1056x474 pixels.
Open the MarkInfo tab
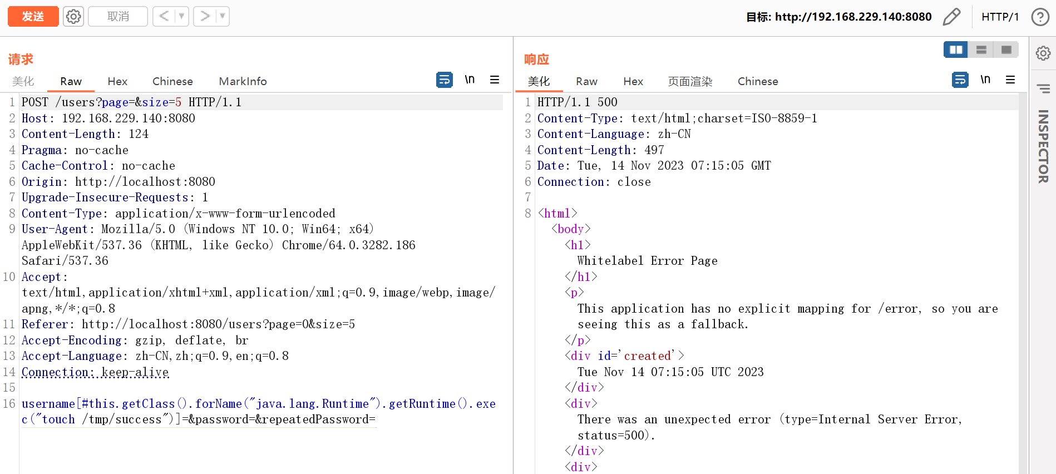coord(243,81)
